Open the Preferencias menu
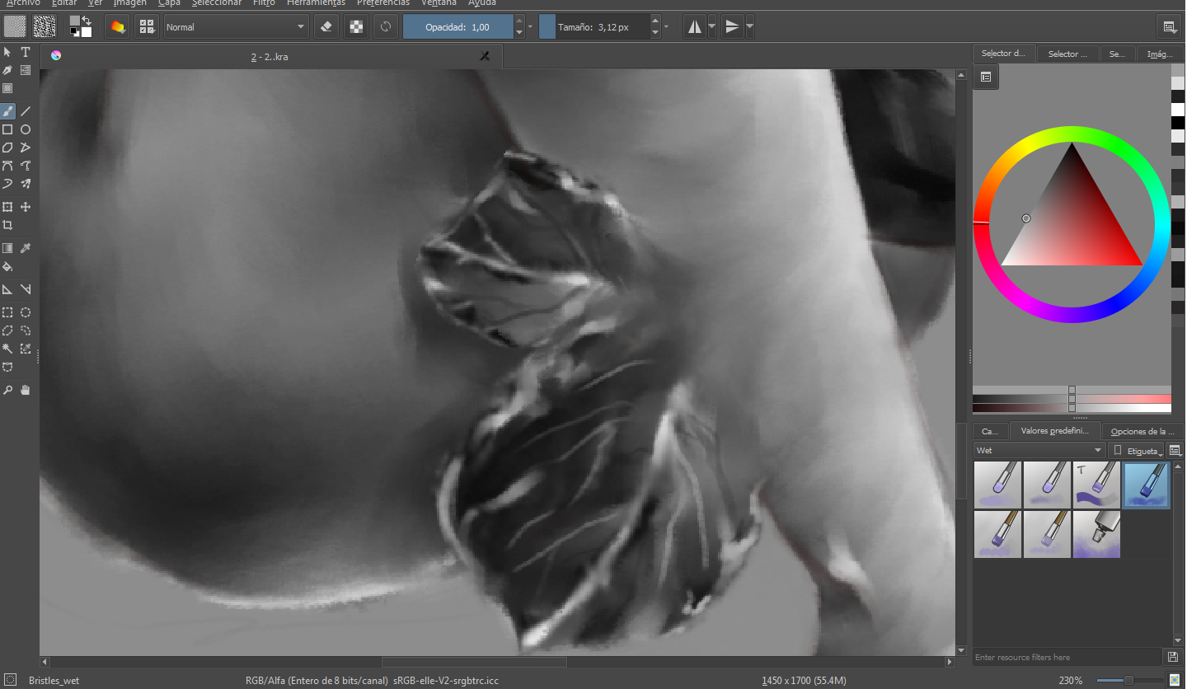Screen dimensions: 1187x689 tap(383, 3)
